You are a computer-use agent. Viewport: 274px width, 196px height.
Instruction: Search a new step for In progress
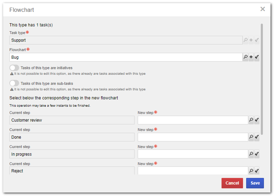click(x=251, y=154)
